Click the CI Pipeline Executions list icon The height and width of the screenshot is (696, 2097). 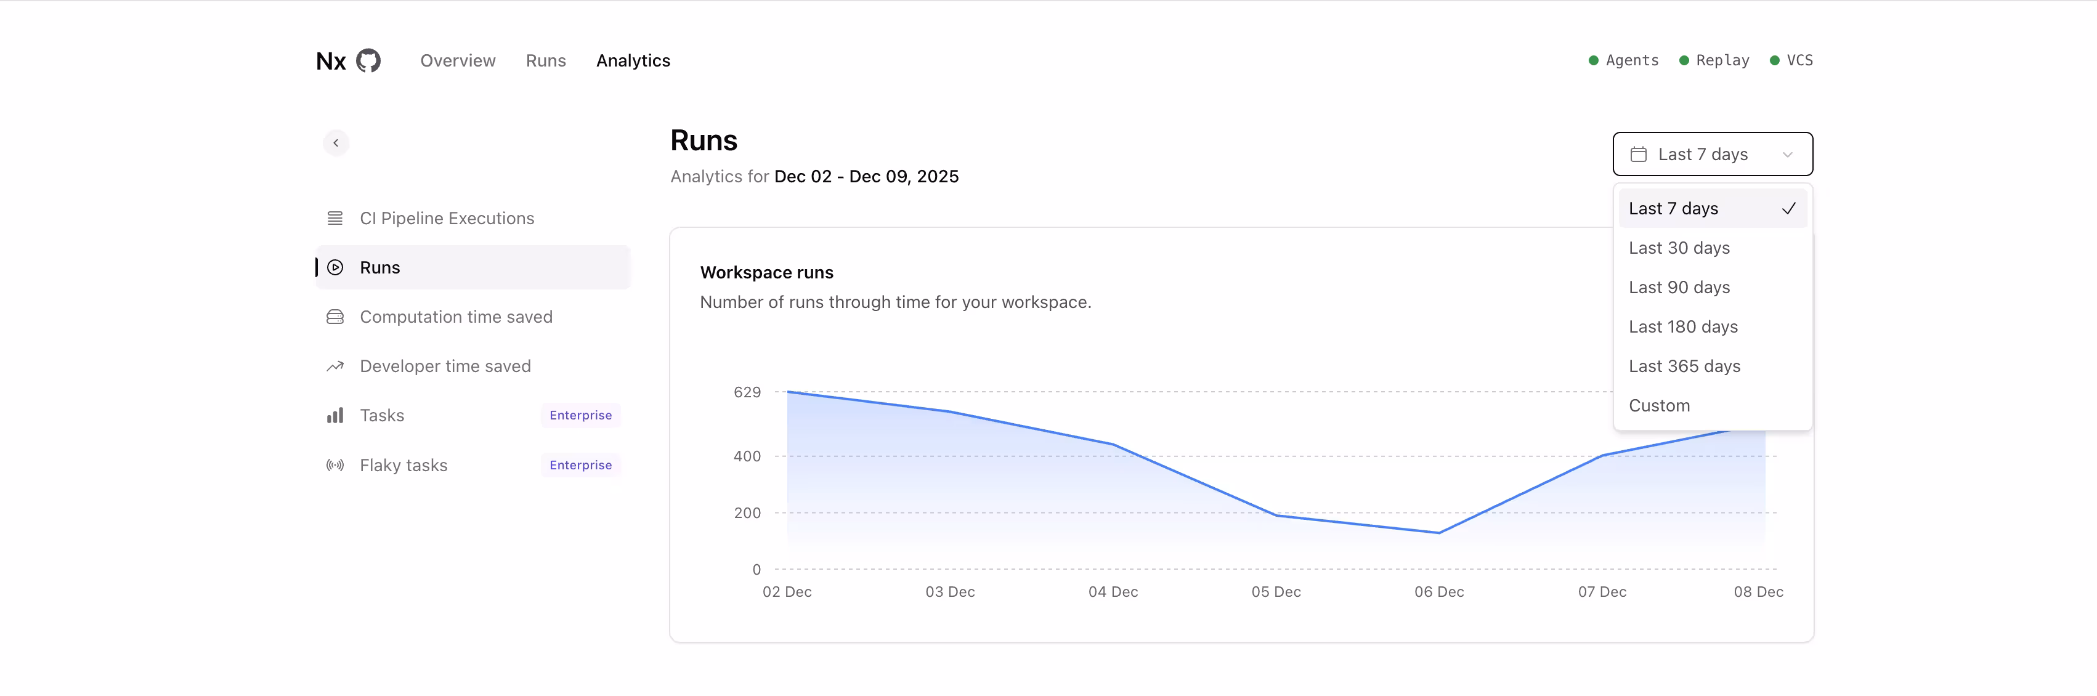[335, 218]
